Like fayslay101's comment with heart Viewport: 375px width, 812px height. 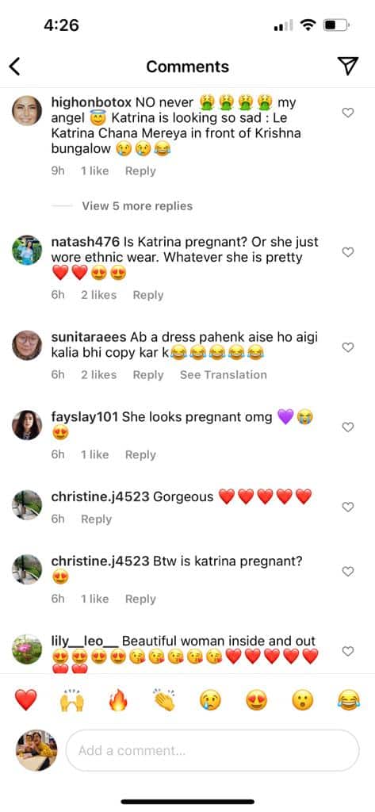(348, 427)
